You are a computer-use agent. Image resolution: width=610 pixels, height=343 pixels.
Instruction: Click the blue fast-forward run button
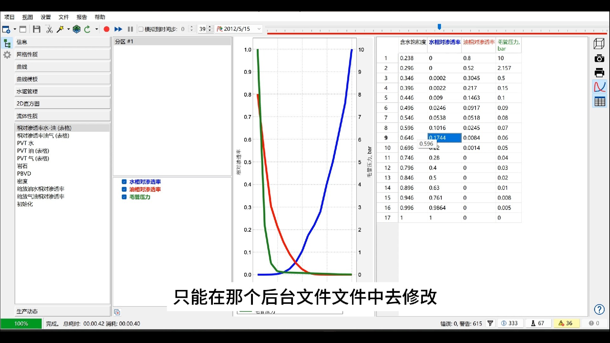tap(118, 29)
